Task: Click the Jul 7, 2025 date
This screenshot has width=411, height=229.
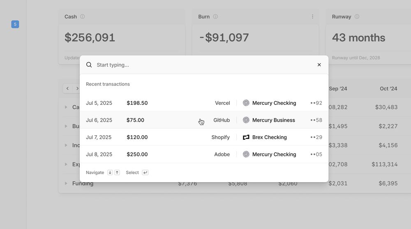Action: (99, 137)
